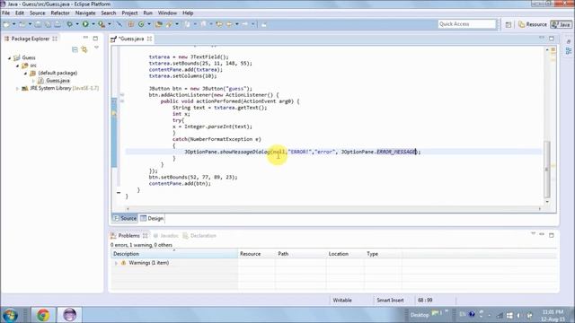Open the Run menu
Screen dimensions: 575x323
coord(147,13)
